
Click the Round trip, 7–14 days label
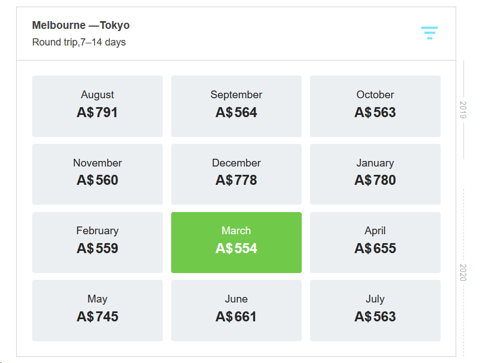[78, 42]
